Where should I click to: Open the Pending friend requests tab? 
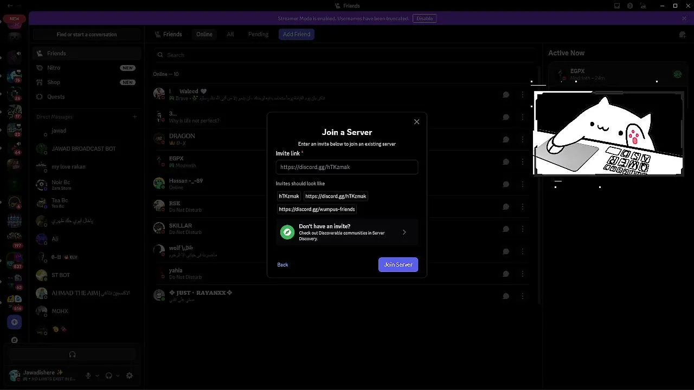[x=258, y=34]
